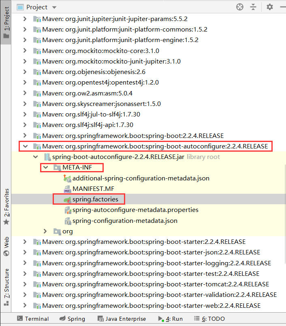Image resolution: width=286 pixels, height=326 pixels.
Task: Open the Java Enterprise tool window
Action: pos(122,319)
